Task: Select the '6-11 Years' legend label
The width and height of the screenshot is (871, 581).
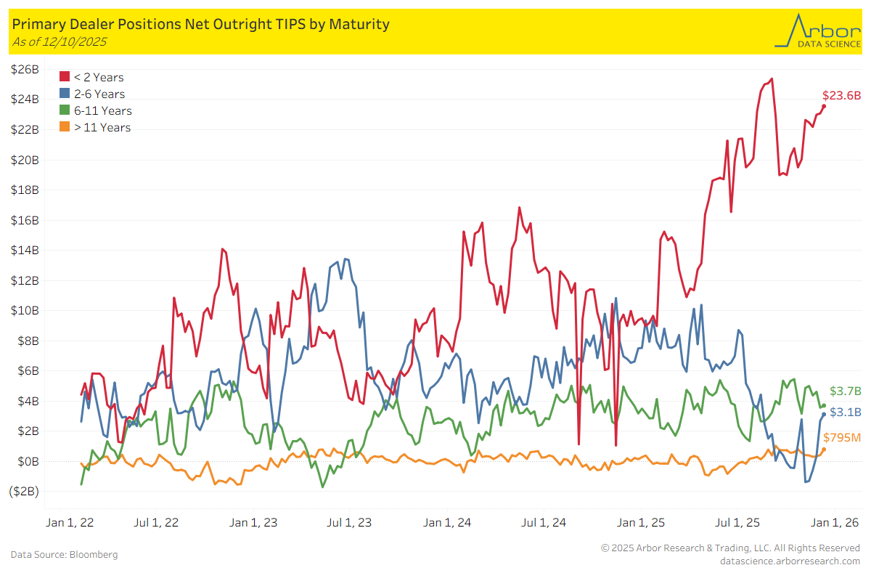Action: click(103, 110)
